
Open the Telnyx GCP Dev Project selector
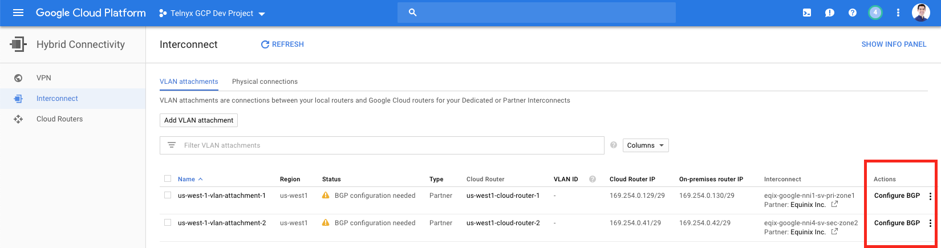tap(212, 13)
